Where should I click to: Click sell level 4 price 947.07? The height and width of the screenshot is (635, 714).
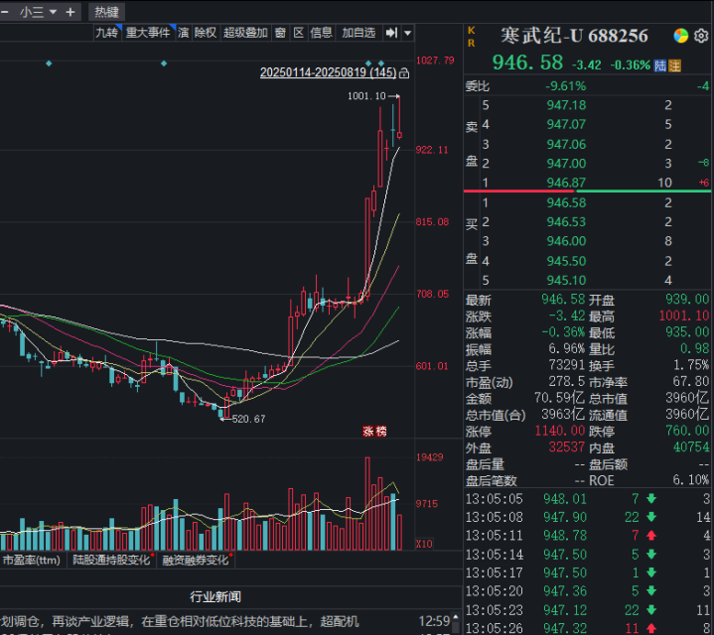point(566,125)
